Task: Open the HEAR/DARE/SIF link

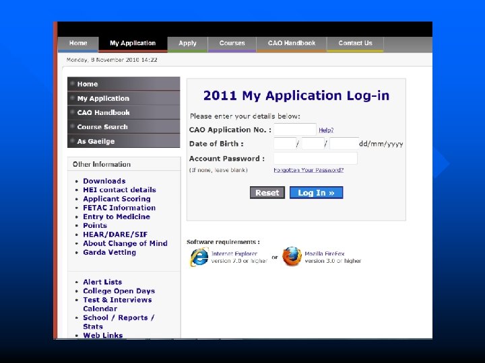Action: click(115, 235)
